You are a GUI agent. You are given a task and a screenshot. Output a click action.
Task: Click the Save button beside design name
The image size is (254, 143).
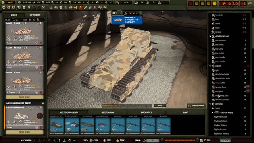[160, 106]
